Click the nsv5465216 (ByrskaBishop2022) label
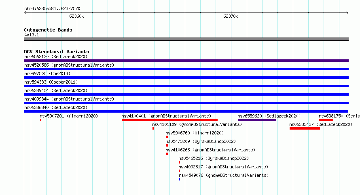The width and height of the screenshot is (360, 195). (214, 158)
